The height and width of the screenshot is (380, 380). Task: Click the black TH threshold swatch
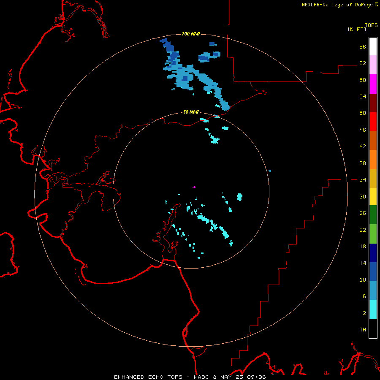click(x=373, y=328)
